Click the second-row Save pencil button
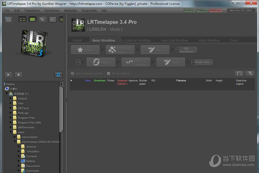The height and width of the screenshot is (173, 259). point(171,62)
